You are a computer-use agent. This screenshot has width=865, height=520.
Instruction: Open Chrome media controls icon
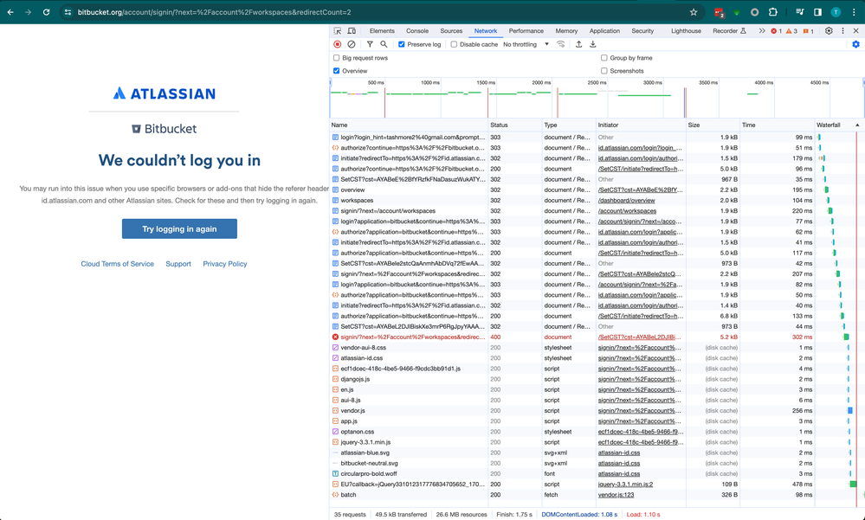point(799,12)
